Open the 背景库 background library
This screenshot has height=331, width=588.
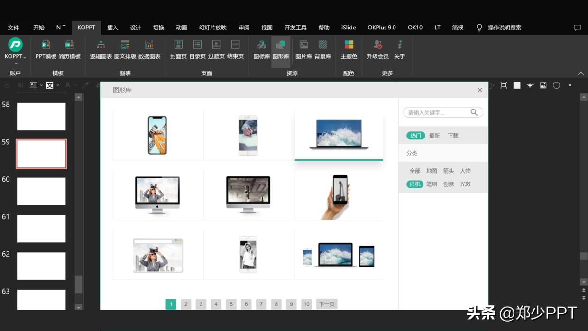pyautogui.click(x=322, y=50)
